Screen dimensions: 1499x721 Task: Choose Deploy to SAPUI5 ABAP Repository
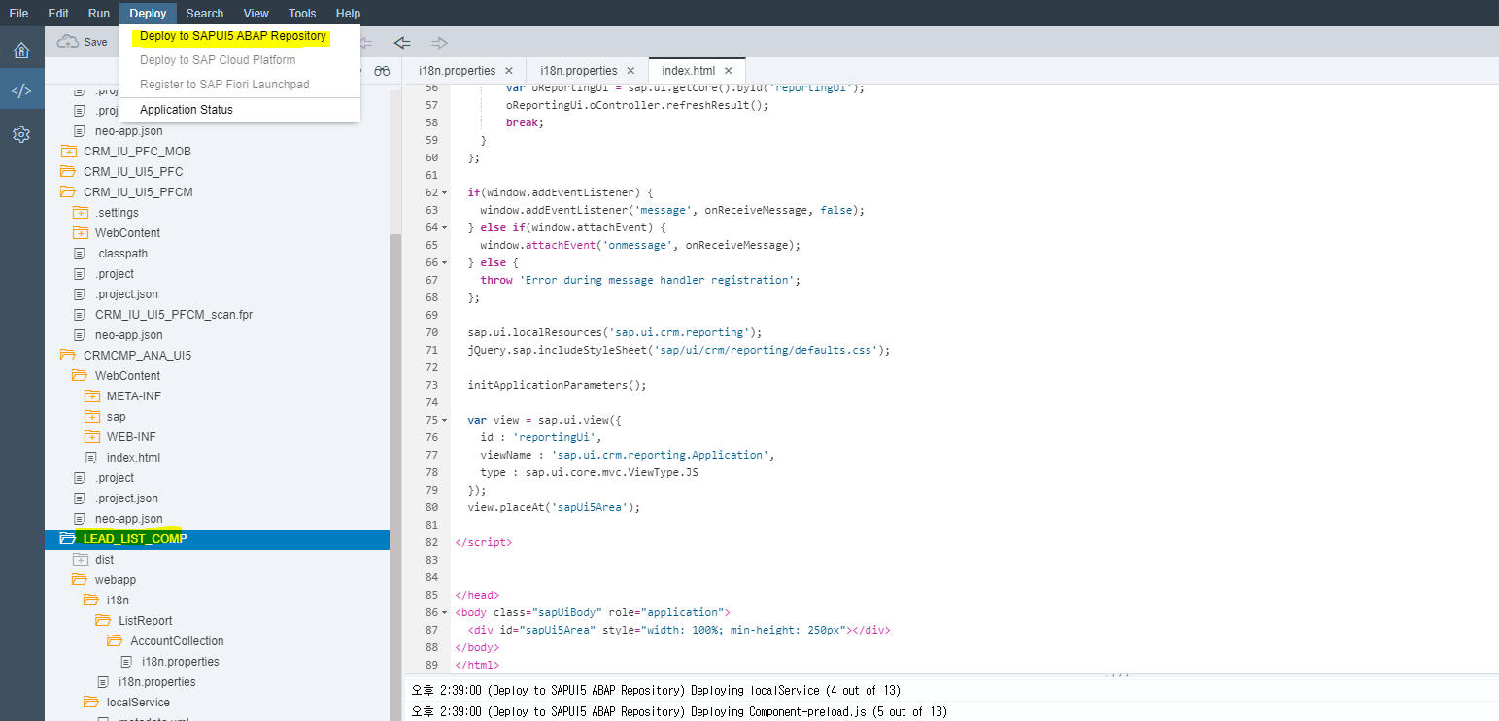[233, 37]
